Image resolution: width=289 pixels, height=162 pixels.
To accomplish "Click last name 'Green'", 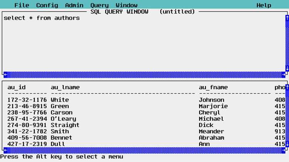I will (60, 106).
